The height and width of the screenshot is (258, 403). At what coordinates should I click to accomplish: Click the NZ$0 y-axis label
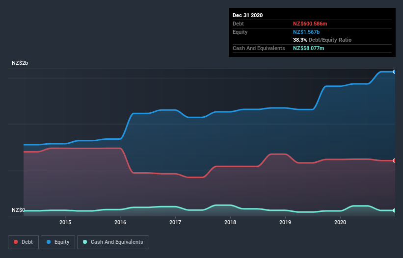pos(18,210)
